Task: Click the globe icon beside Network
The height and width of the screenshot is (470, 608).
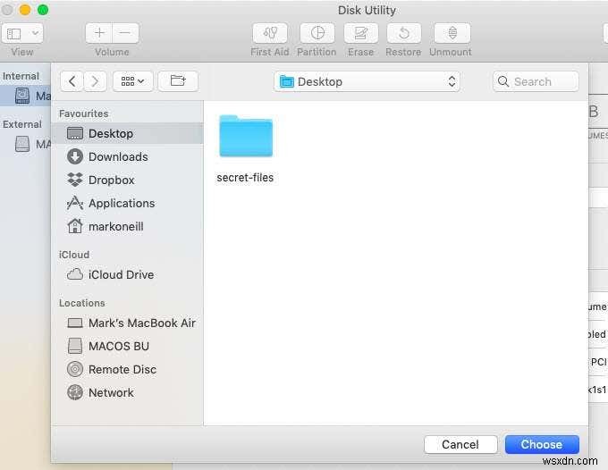Action: pyautogui.click(x=75, y=392)
